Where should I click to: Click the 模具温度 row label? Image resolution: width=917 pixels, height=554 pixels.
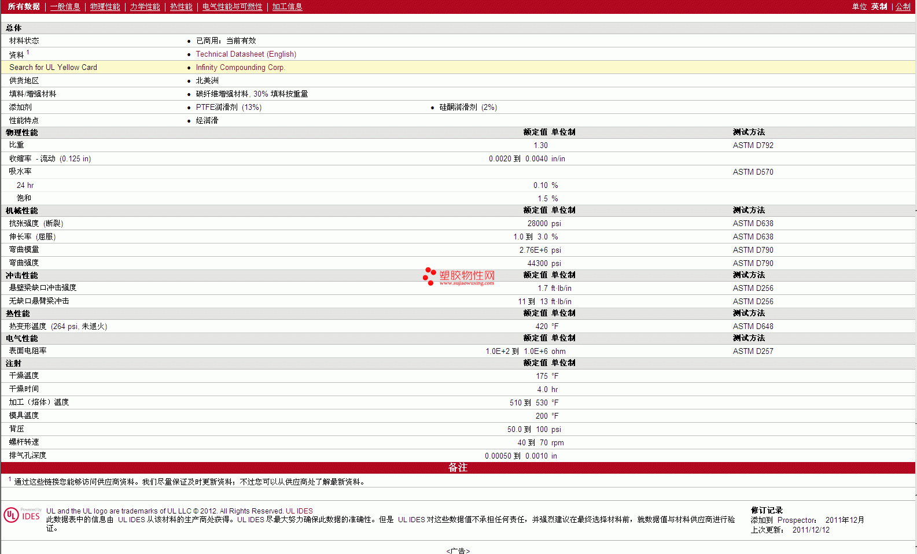24,415
